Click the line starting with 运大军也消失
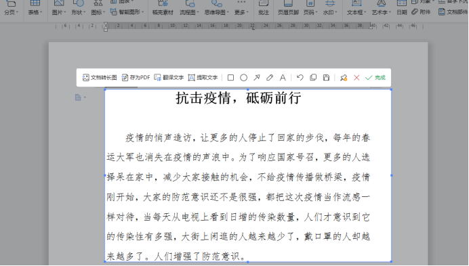The height and width of the screenshot is (266, 469). [x=239, y=157]
